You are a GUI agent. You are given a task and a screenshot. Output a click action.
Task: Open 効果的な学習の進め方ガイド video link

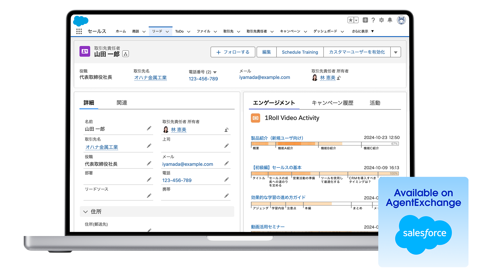278,197
